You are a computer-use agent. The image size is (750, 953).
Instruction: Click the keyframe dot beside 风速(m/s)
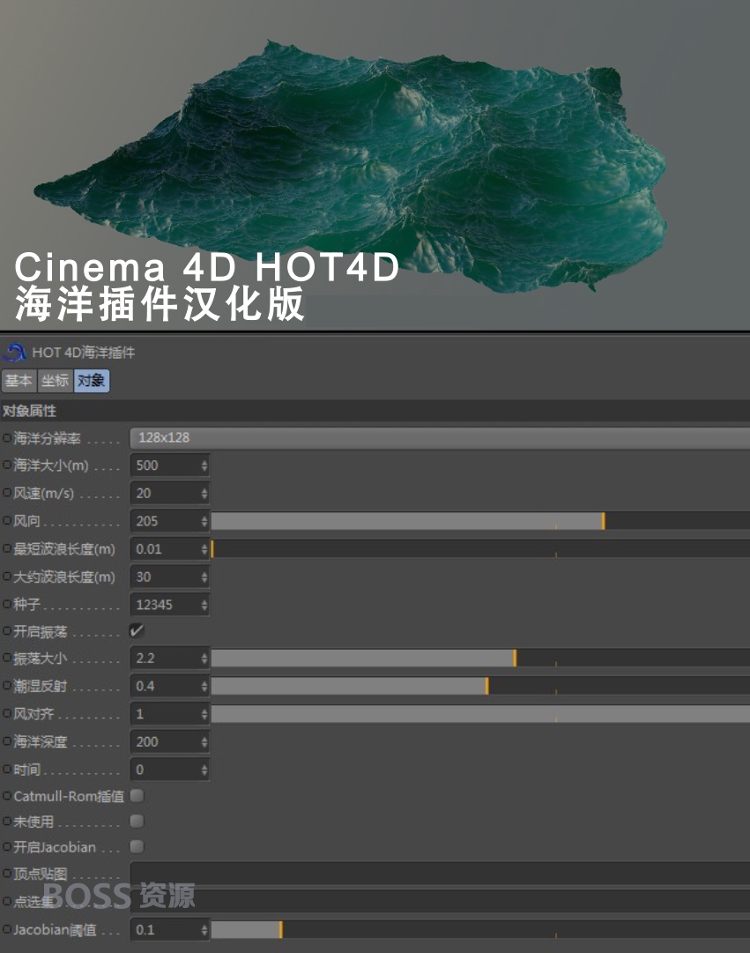7,493
